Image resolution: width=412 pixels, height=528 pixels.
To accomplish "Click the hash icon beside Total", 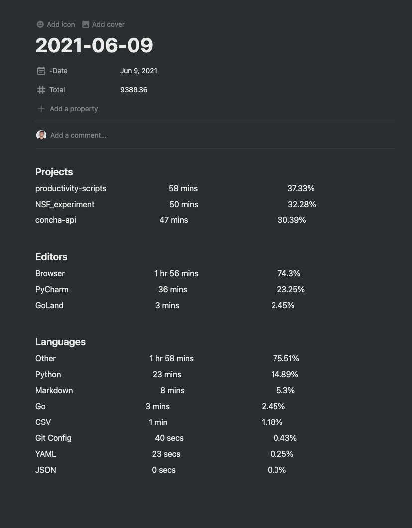I will [41, 90].
